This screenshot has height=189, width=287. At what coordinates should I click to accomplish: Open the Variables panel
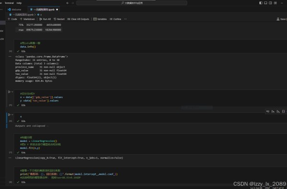[100, 19]
